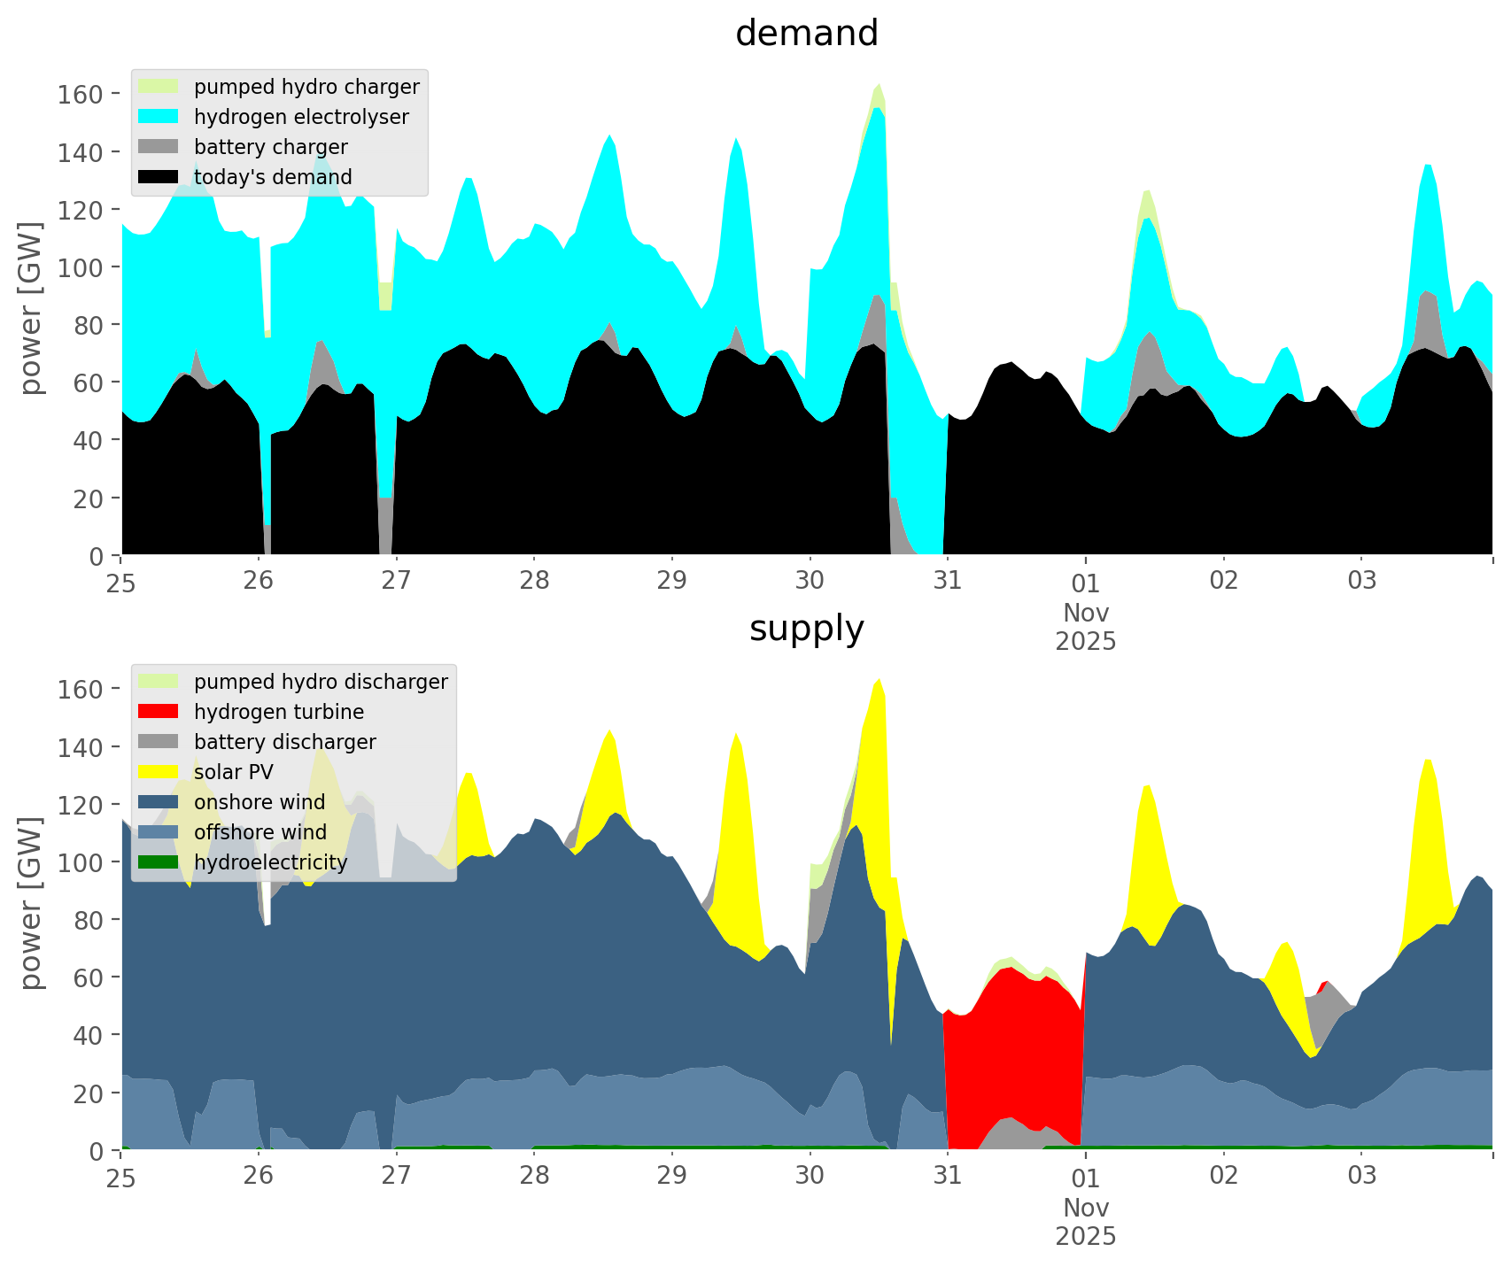Screen dimensions: 1511x1267
Task: Click the 'supply' chart title
Action: point(806,629)
